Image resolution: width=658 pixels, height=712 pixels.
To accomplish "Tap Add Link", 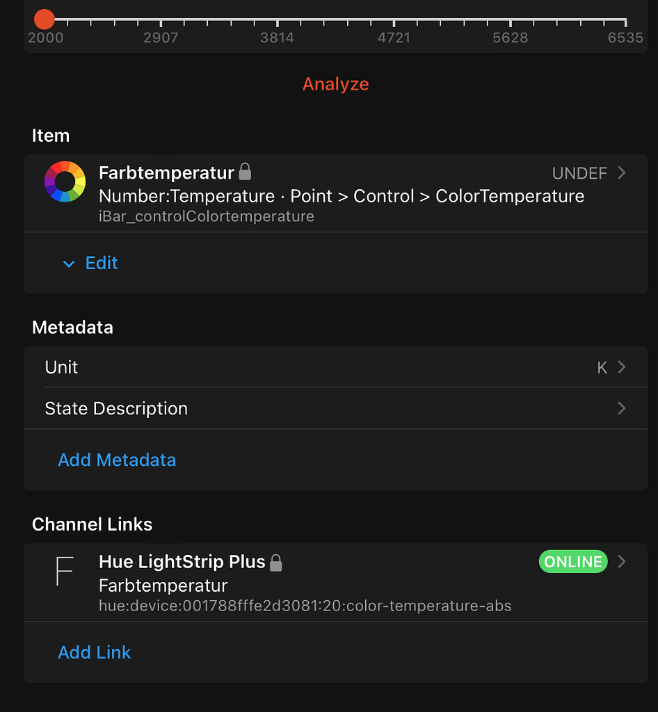I will [x=94, y=652].
